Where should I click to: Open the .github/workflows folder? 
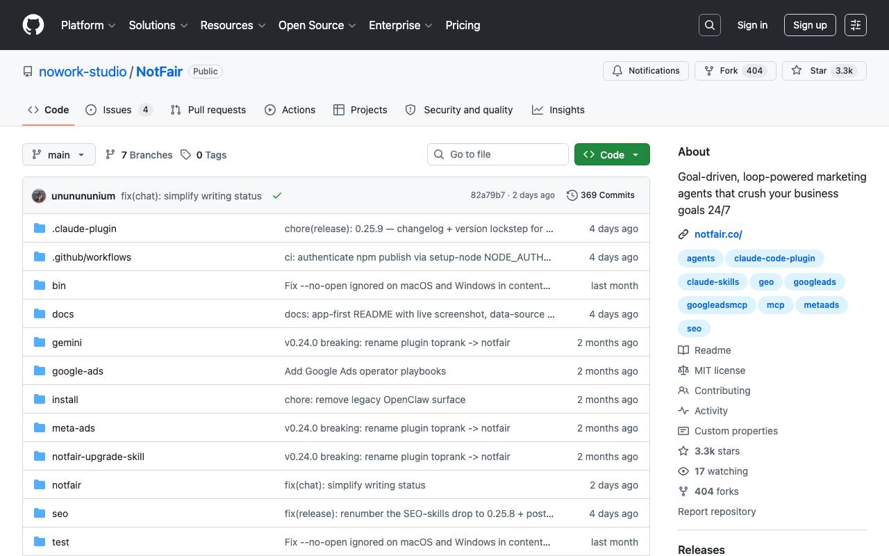92,257
